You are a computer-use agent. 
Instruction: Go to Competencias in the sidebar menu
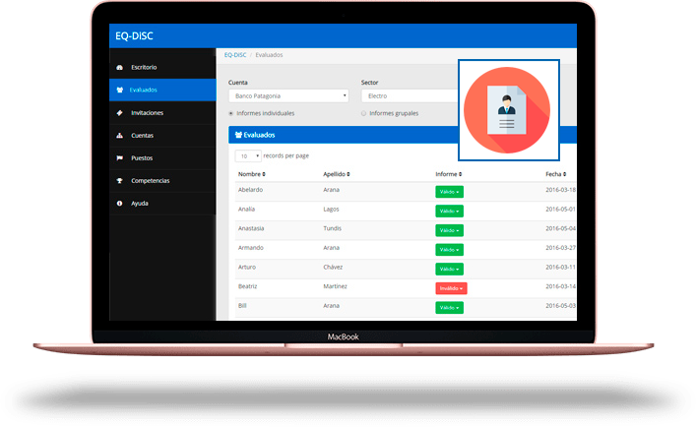151,180
